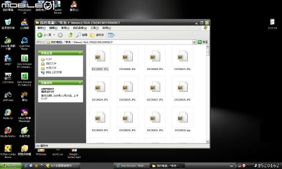The image size is (282, 169).
Task: Select file DSC00007.JPG
Action: [100, 59]
